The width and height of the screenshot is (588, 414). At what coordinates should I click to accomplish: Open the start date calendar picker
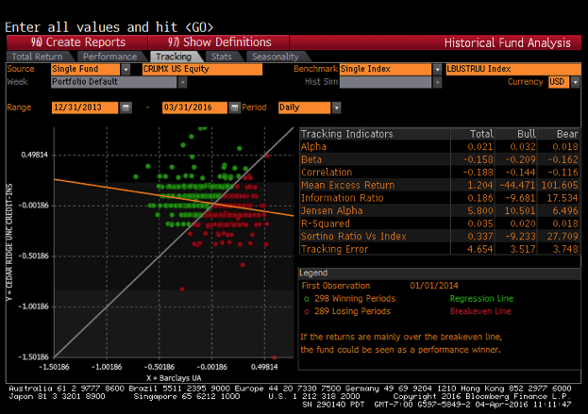point(126,108)
